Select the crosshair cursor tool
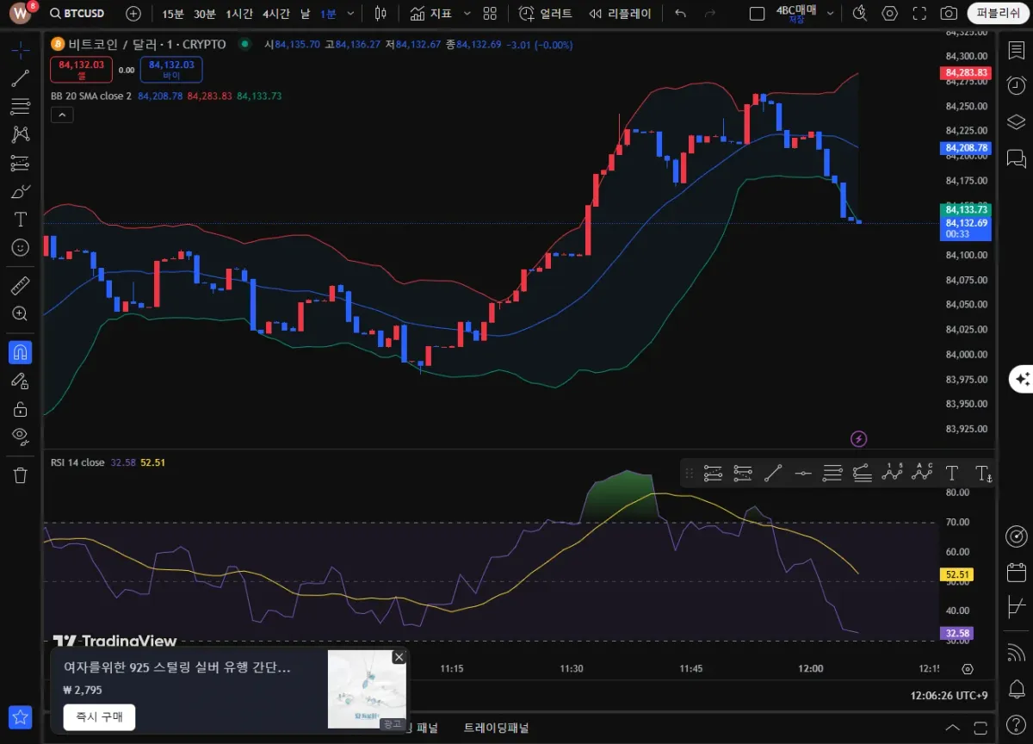1033x744 pixels. (x=21, y=49)
